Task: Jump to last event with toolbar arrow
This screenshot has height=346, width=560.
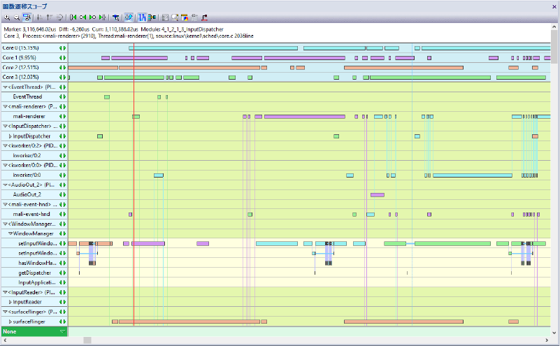Action: pos(103,17)
